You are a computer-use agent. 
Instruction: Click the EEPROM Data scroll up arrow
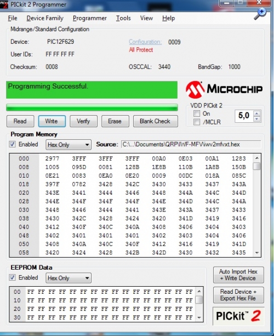click(199, 292)
